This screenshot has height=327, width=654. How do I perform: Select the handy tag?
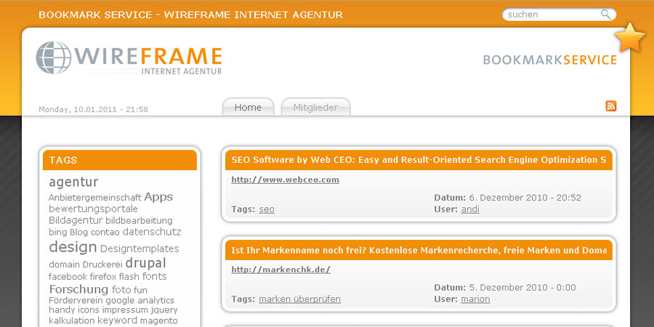pyautogui.click(x=62, y=310)
